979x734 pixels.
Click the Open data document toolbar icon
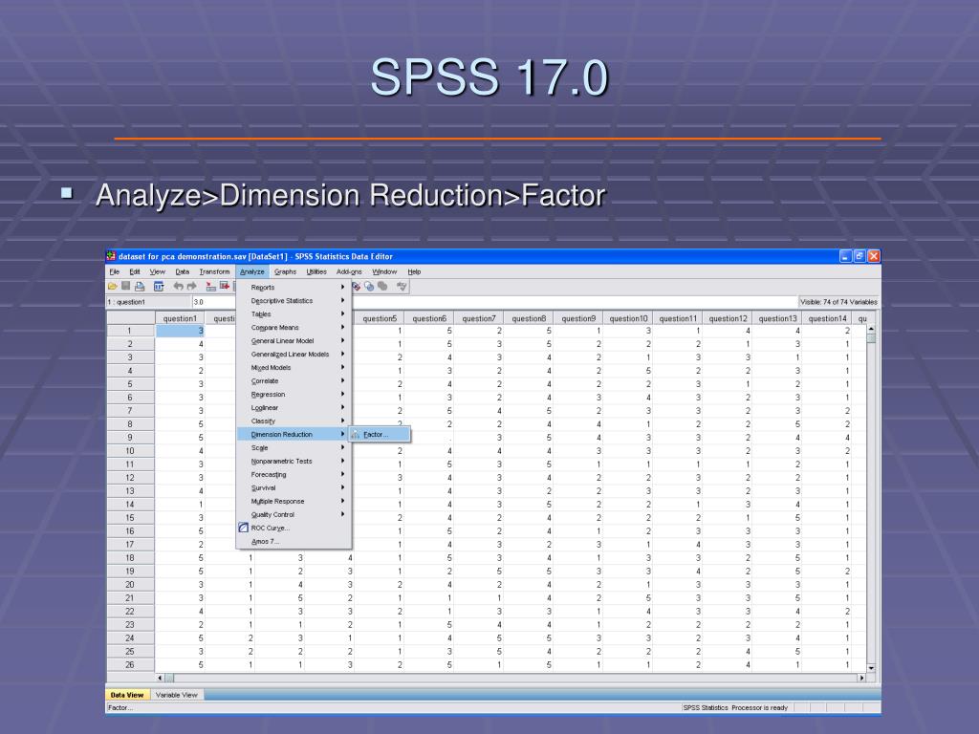113,287
